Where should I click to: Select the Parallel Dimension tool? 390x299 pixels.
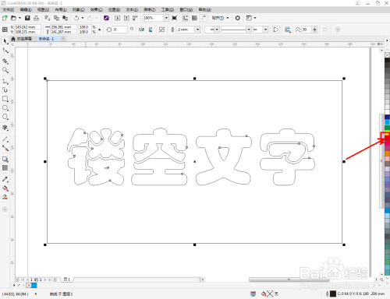(5, 139)
